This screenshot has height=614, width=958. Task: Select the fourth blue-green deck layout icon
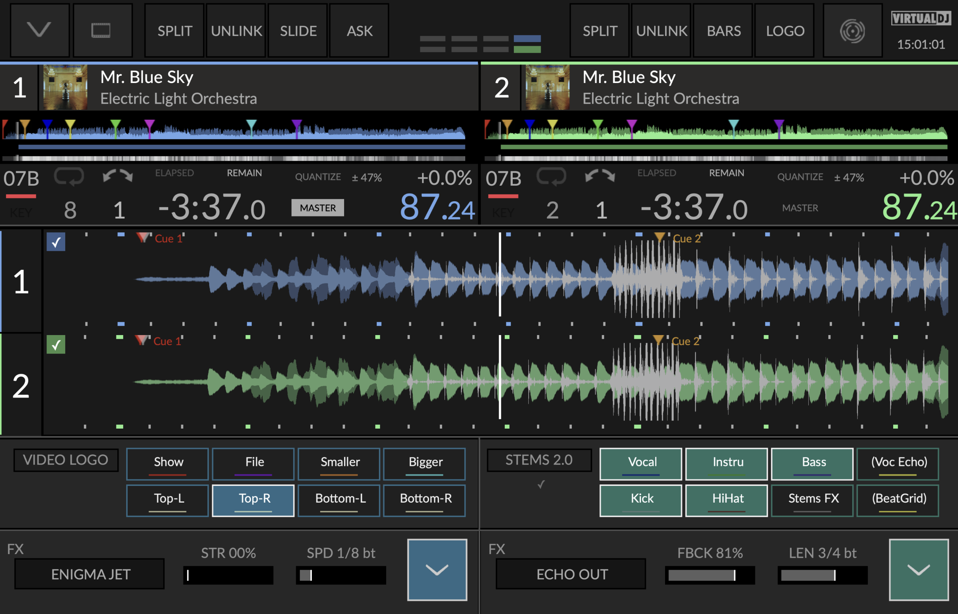[x=527, y=44]
